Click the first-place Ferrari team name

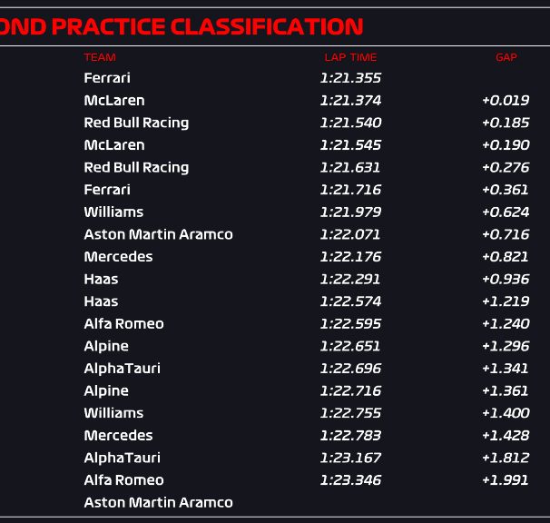click(x=107, y=78)
